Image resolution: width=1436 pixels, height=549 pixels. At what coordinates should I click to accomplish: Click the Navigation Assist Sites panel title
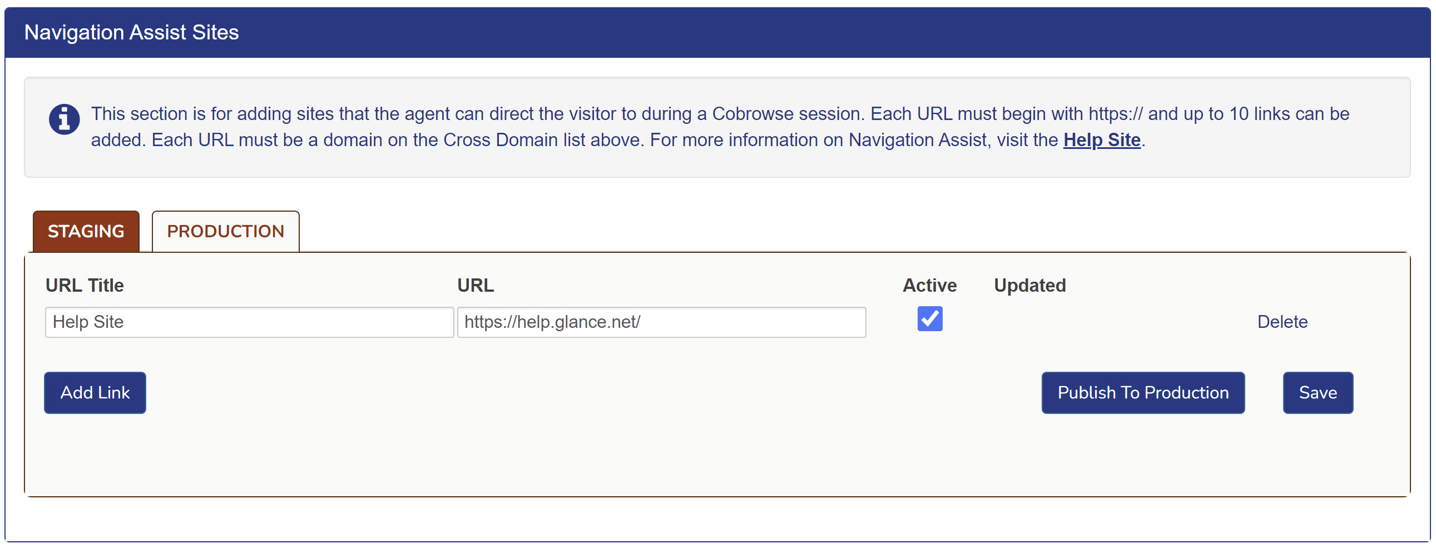131,32
